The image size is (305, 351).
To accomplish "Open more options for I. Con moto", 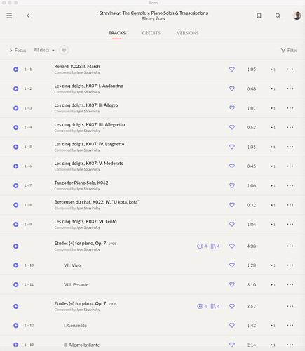I will click(x=290, y=326).
